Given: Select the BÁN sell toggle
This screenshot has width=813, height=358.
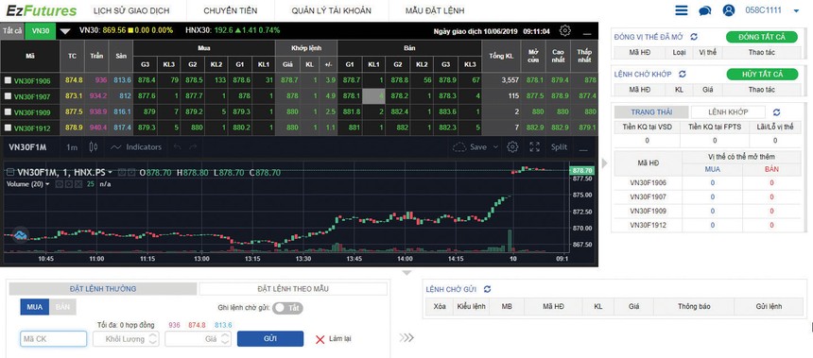Looking at the screenshot, I should 62,307.
